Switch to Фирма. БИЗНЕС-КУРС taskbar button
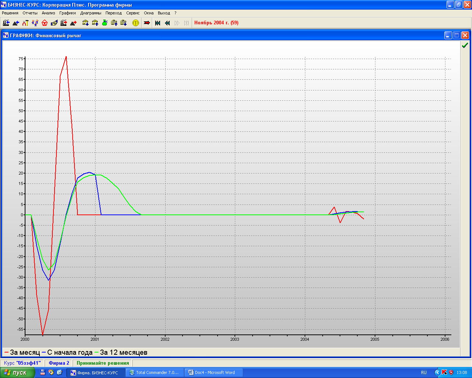 [95, 372]
